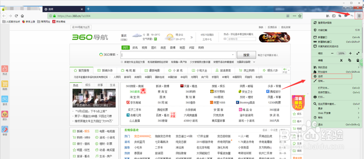
Task: Click the forward navigation arrow
Action: click(x=10, y=16)
